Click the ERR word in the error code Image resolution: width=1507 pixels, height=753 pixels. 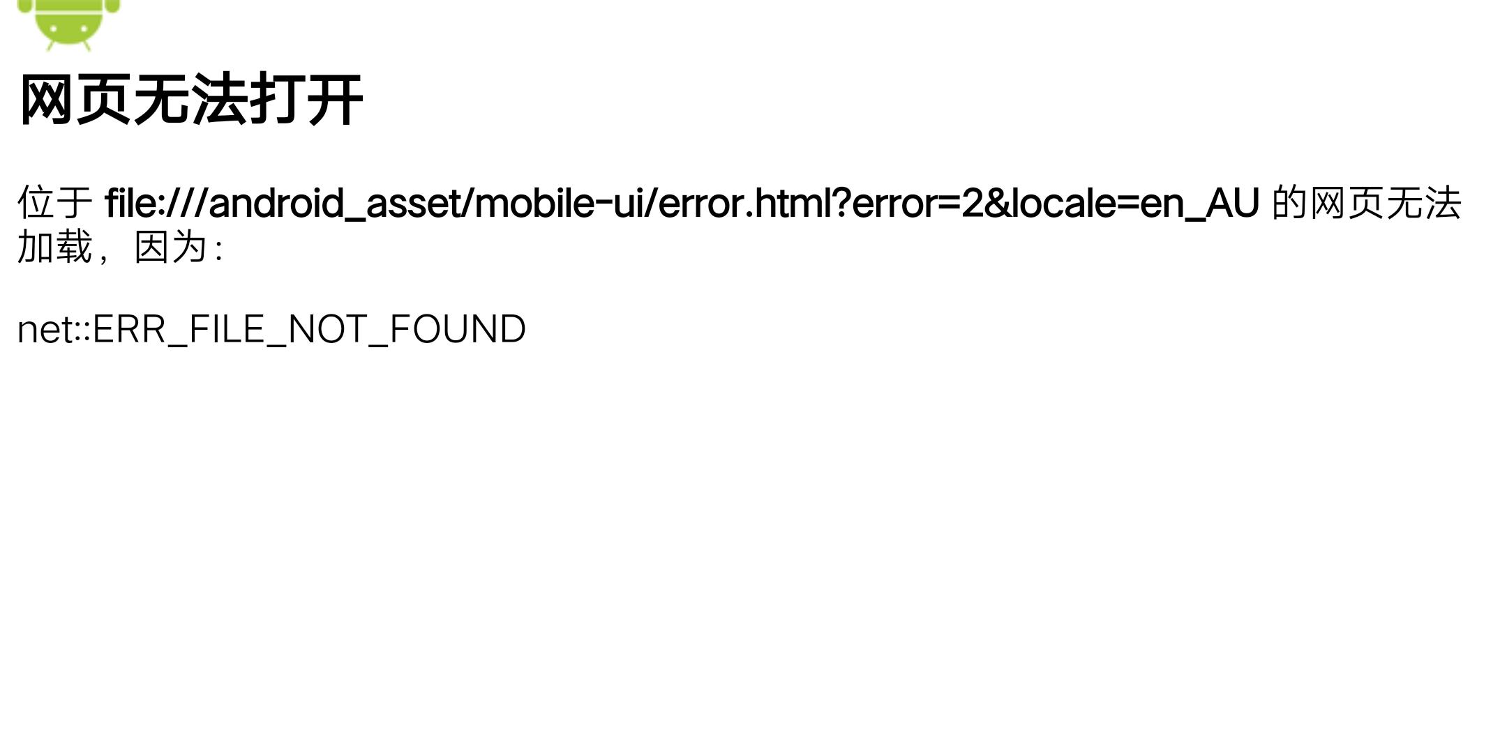pyautogui.click(x=129, y=329)
